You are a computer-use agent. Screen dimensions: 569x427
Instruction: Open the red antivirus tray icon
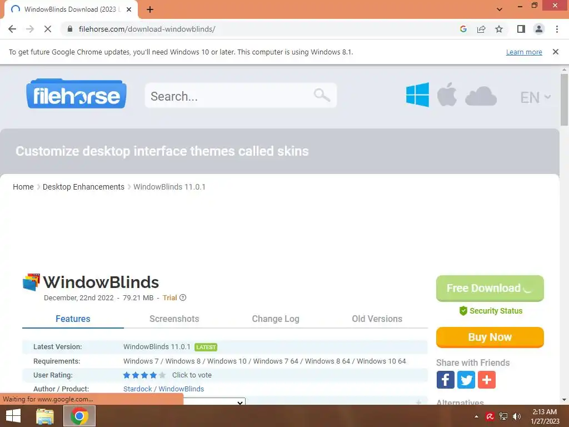click(490, 416)
